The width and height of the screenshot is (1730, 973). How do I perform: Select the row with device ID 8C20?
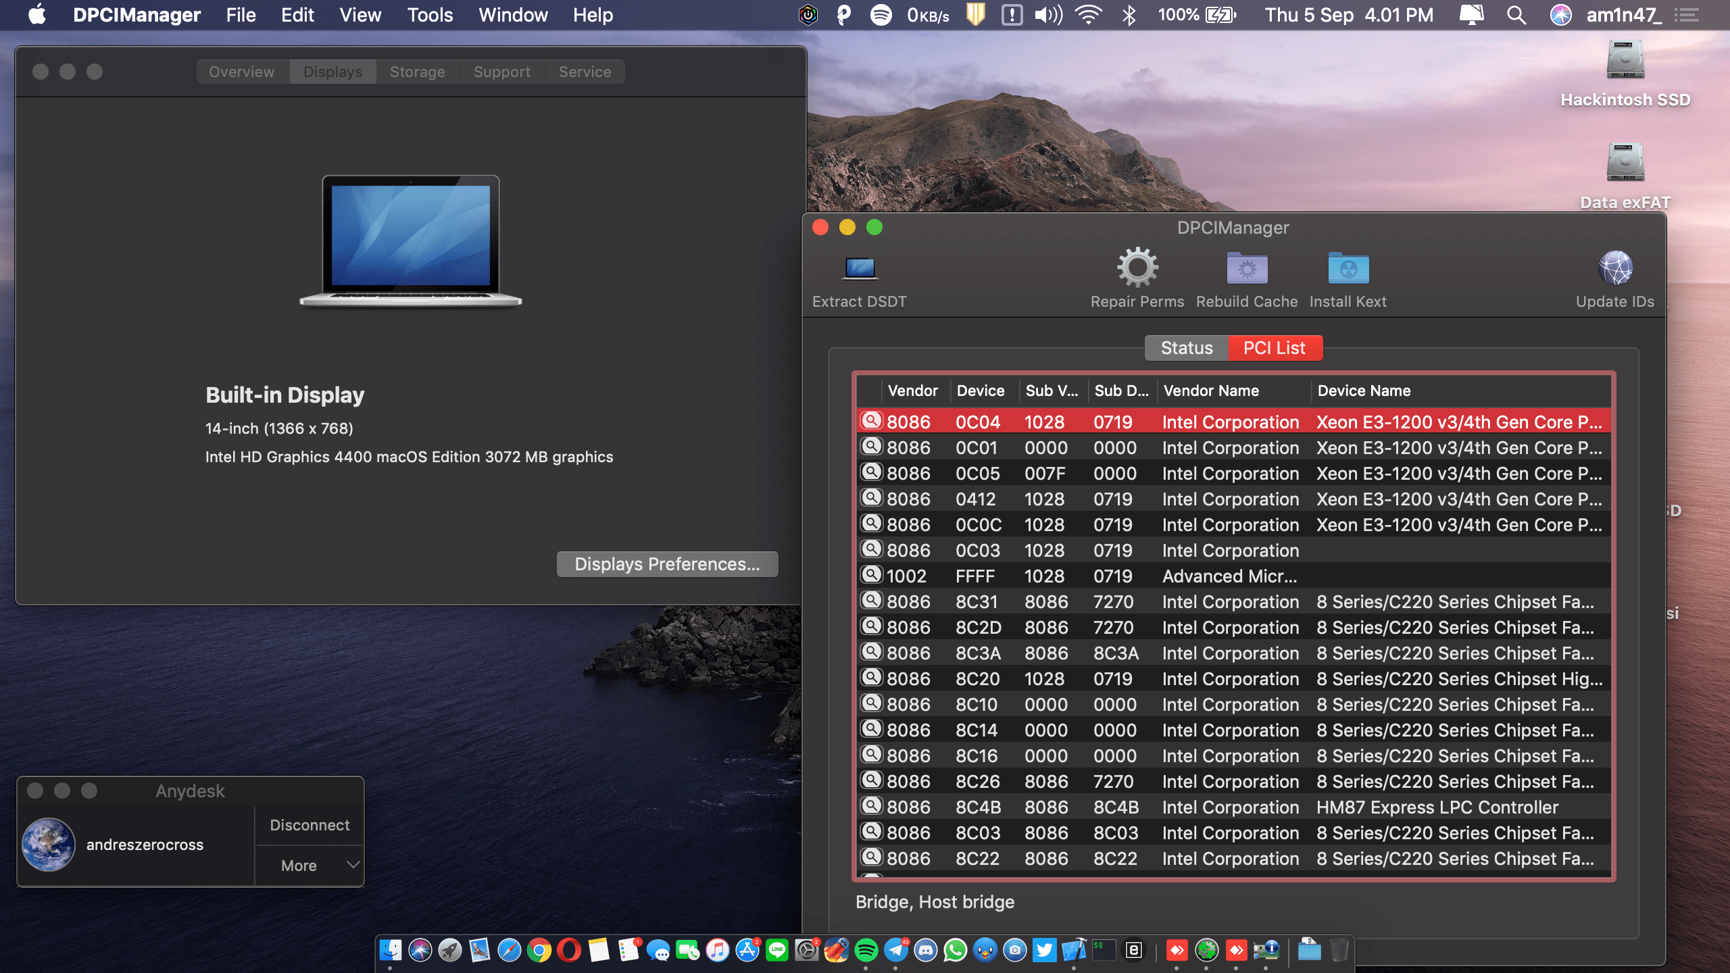[x=1234, y=679]
